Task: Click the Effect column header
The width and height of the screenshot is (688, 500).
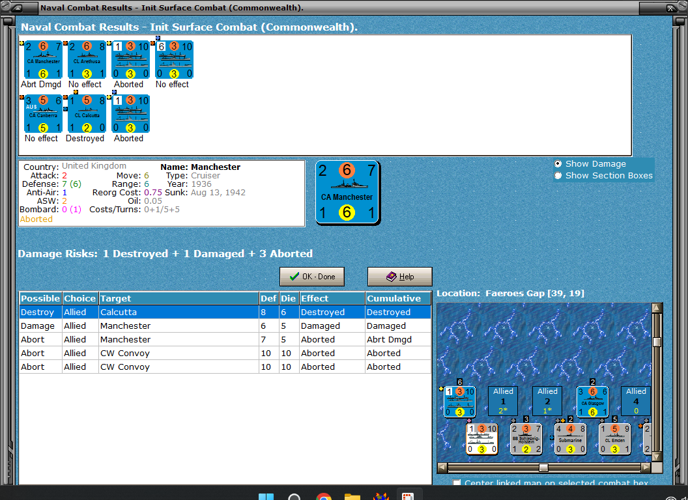Action: [x=332, y=298]
